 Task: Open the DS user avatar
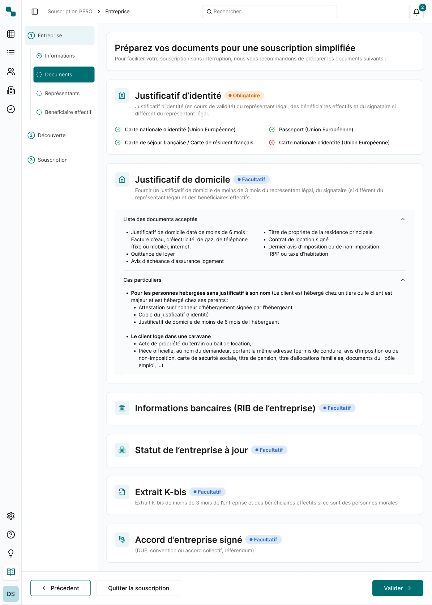11,594
